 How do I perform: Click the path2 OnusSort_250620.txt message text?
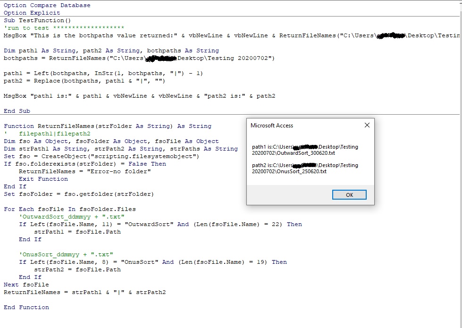(305, 168)
